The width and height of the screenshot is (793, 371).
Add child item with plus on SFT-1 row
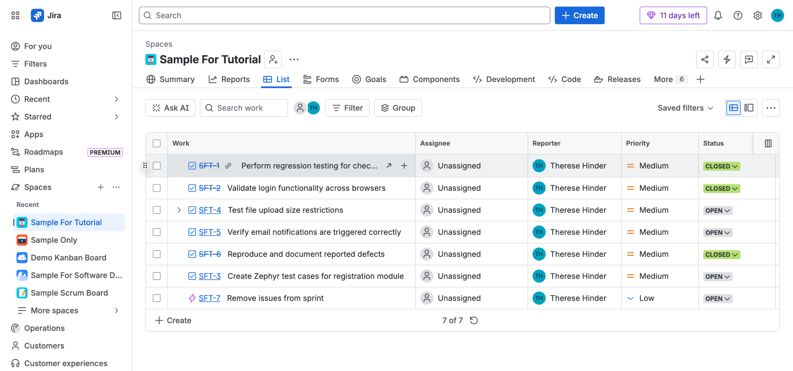(404, 166)
